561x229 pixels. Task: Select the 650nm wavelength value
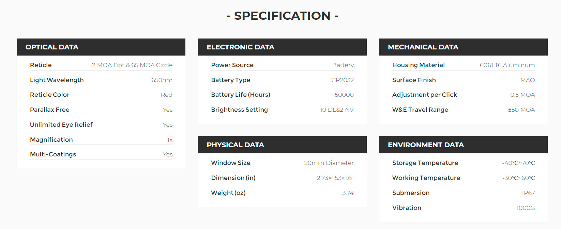162,80
